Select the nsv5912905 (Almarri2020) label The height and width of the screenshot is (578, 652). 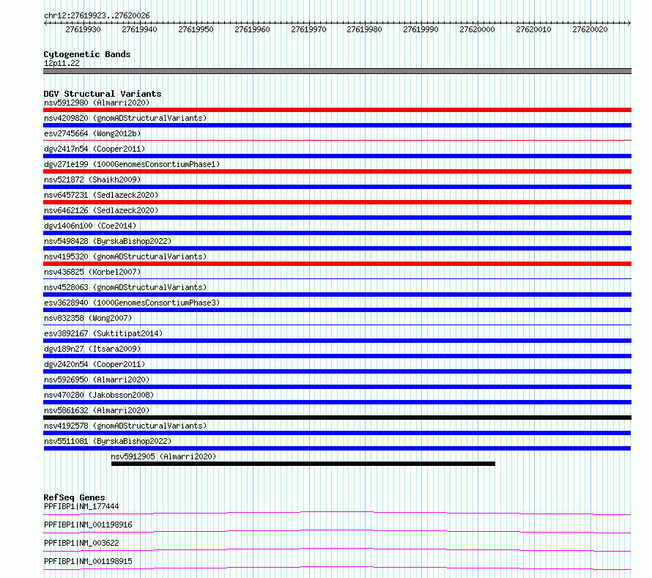coord(163,456)
